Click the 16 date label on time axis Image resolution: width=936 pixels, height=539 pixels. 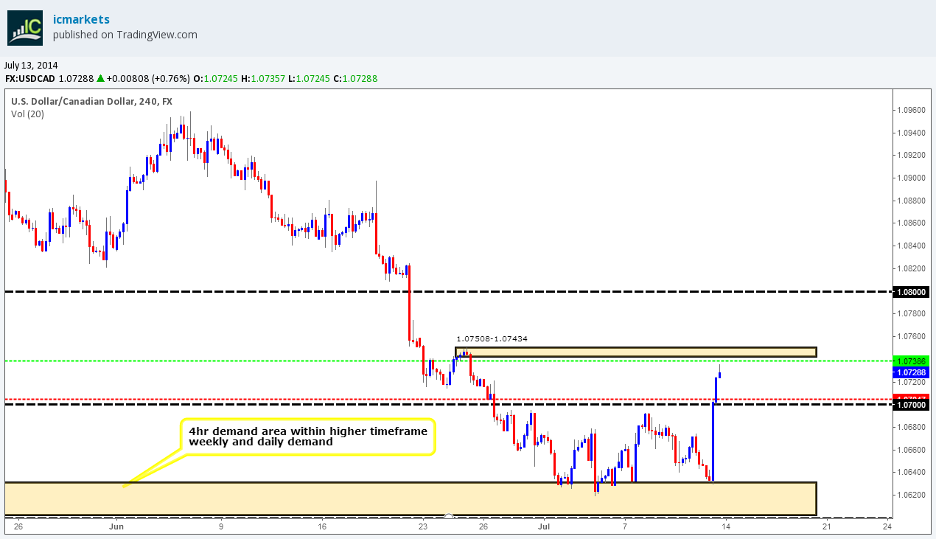[x=321, y=527]
